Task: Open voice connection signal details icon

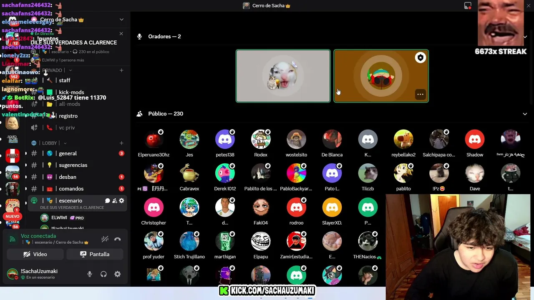Action: tap(13, 239)
